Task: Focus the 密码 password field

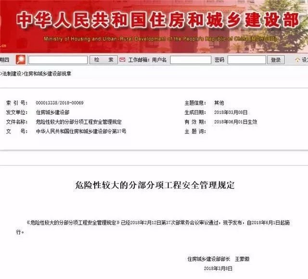Action: 247,60
